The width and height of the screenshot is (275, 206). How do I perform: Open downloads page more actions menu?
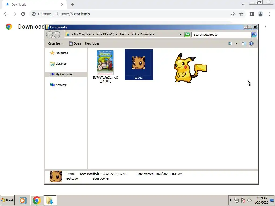point(266,27)
